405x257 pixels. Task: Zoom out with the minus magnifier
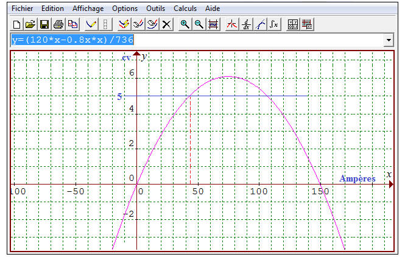click(x=199, y=24)
